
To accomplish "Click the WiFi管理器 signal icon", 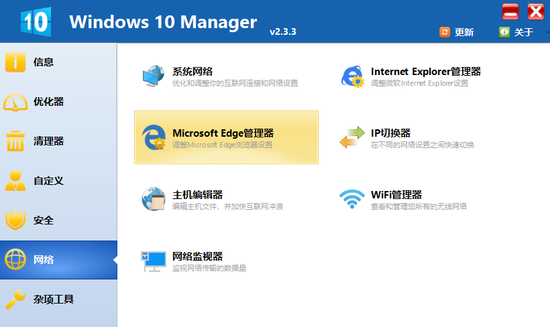I will 352,199.
